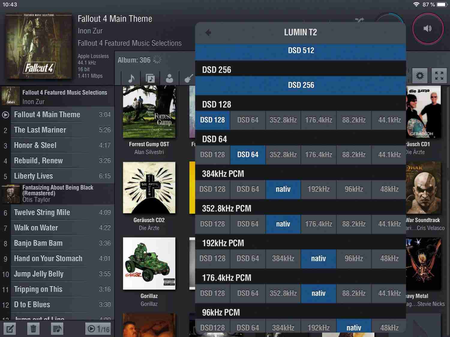Select DSD 256 output option
This screenshot has width=450, height=337.
click(301, 85)
